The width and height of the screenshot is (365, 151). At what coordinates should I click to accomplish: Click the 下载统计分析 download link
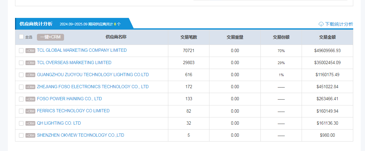pos(339,24)
